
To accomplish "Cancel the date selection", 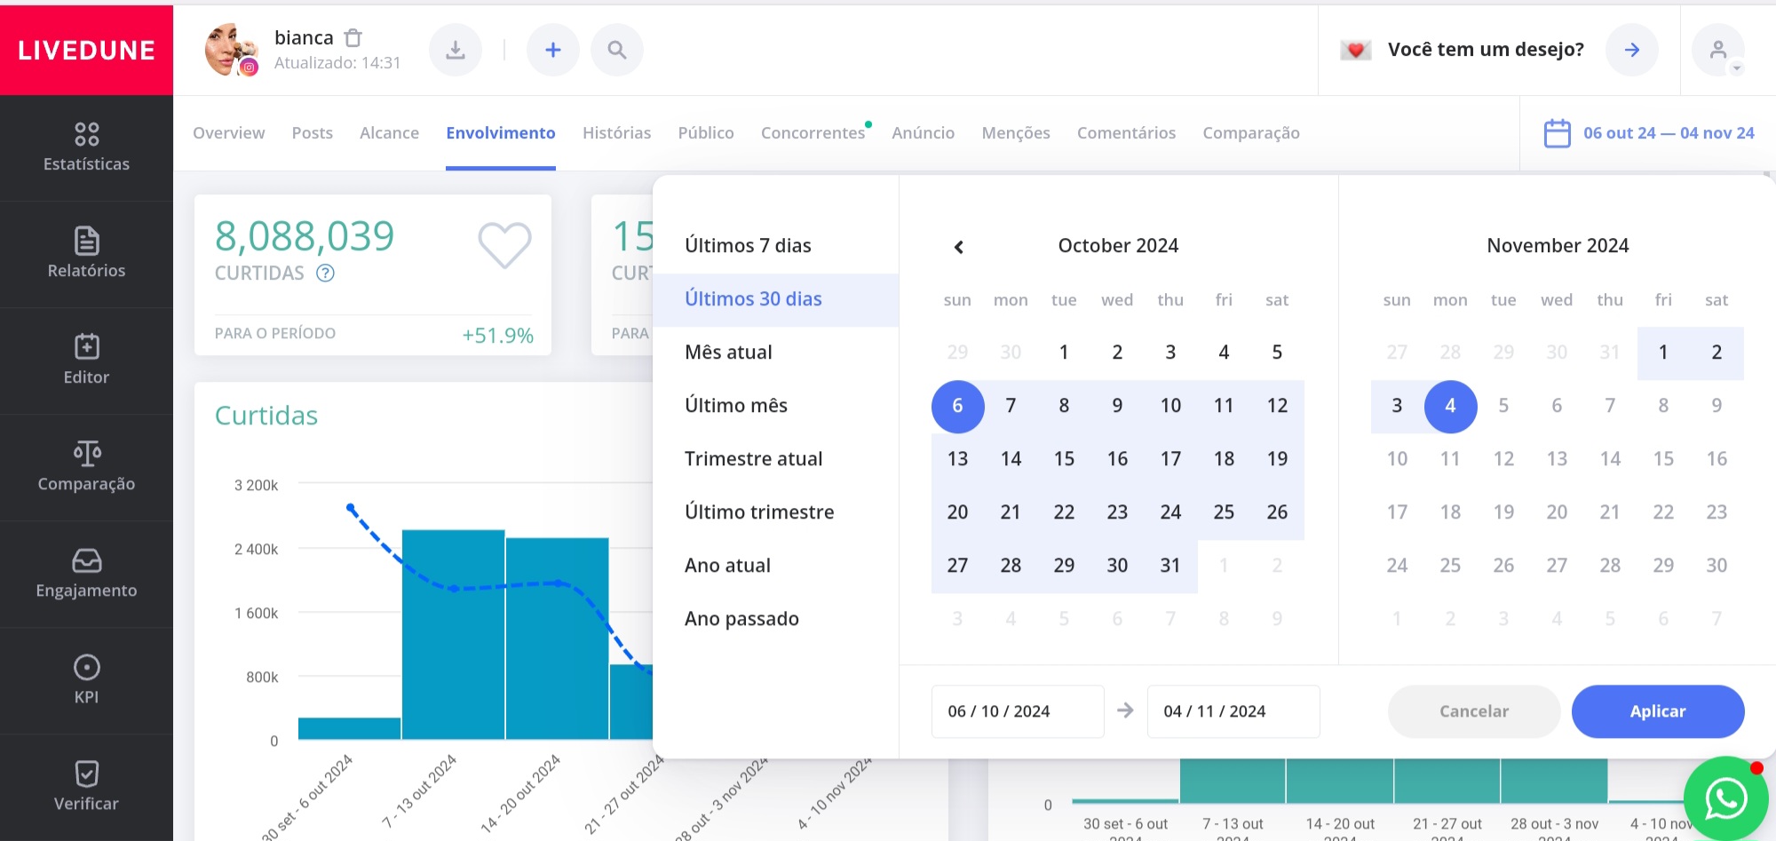I will [1473, 711].
